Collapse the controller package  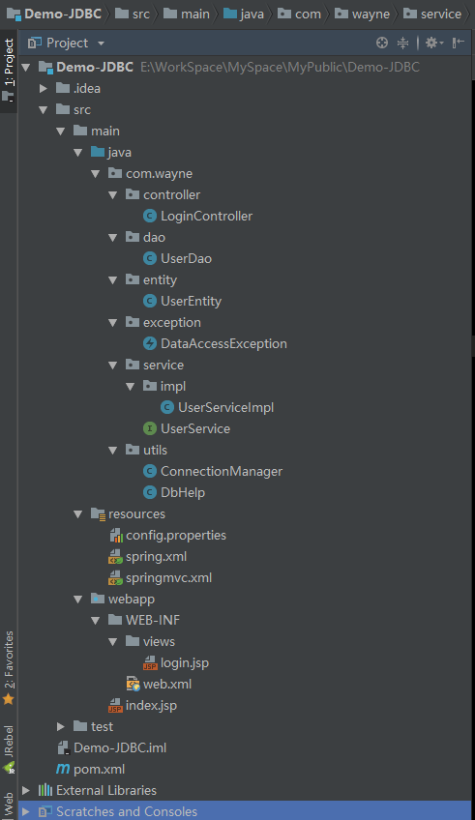click(113, 195)
